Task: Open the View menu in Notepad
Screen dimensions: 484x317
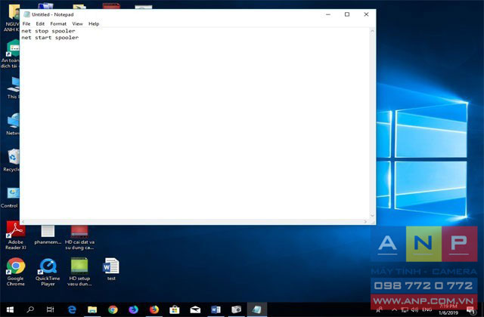Action: click(x=77, y=23)
